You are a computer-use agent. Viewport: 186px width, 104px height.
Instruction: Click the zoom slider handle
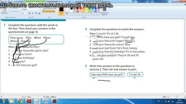pyautogui.click(x=177, y=97)
